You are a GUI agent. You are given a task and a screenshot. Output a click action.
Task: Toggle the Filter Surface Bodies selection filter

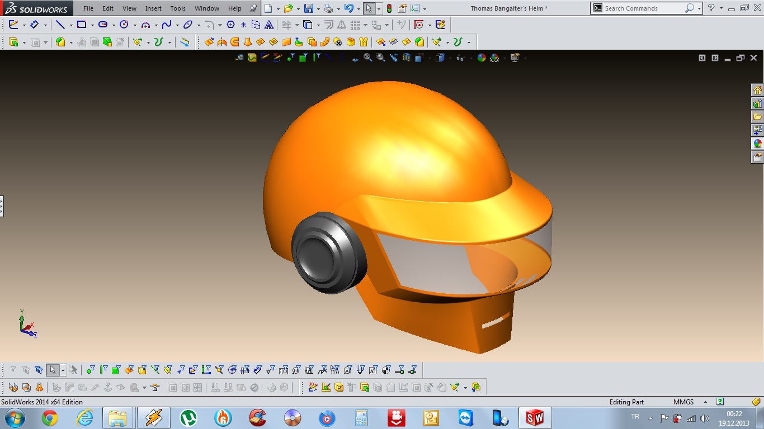129,370
